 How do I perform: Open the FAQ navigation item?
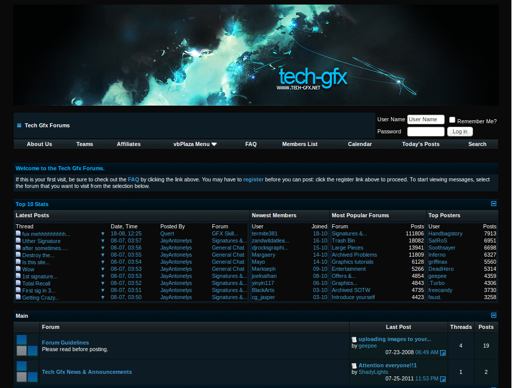pyautogui.click(x=251, y=144)
